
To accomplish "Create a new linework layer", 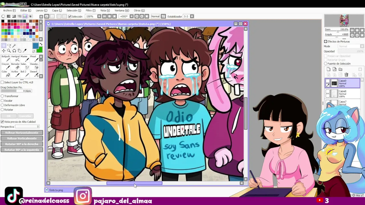I will click(334, 69).
